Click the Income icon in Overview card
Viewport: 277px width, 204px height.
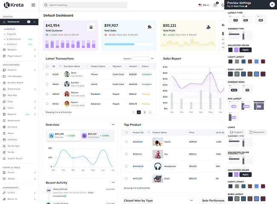coord(51,136)
